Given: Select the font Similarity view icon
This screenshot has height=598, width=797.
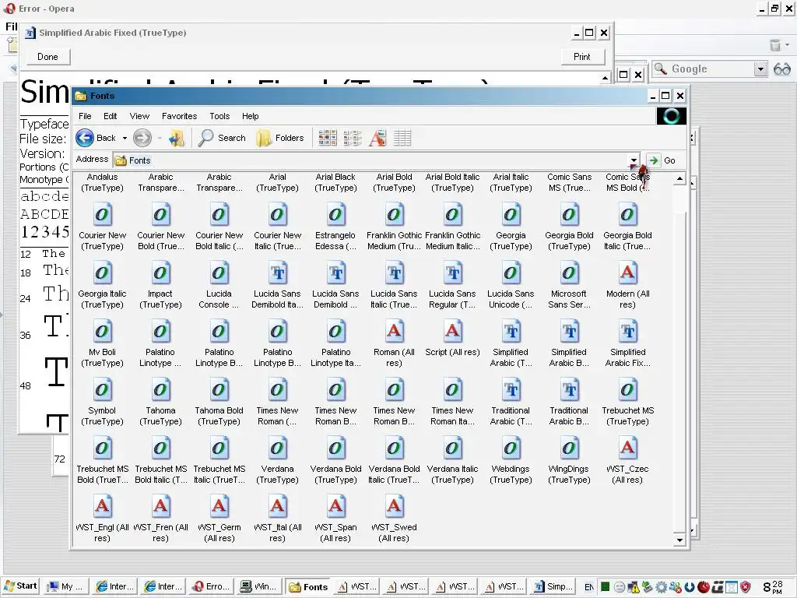Looking at the screenshot, I should click(377, 138).
